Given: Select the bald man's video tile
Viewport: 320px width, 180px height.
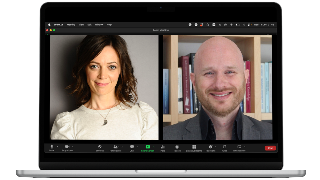Looking at the screenshot, I should [217, 87].
